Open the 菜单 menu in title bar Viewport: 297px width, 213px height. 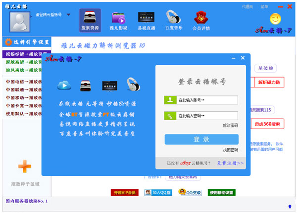click(264, 6)
